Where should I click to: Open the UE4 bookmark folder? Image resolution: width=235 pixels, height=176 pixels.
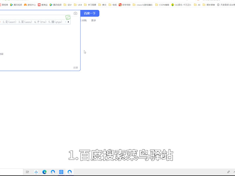coord(78,5)
